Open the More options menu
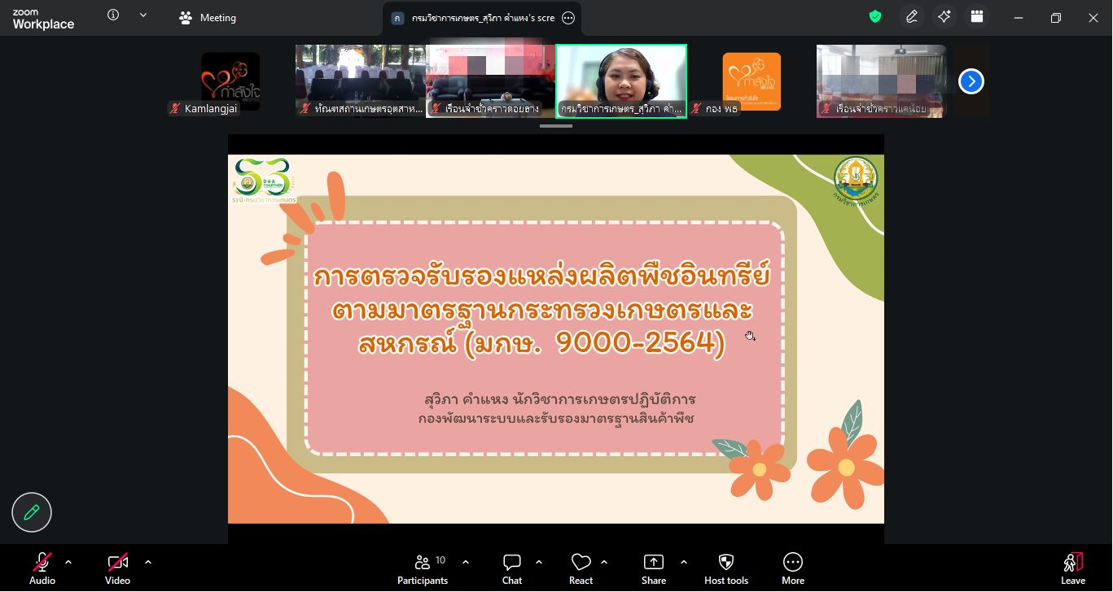The image size is (1113, 592). click(x=793, y=568)
